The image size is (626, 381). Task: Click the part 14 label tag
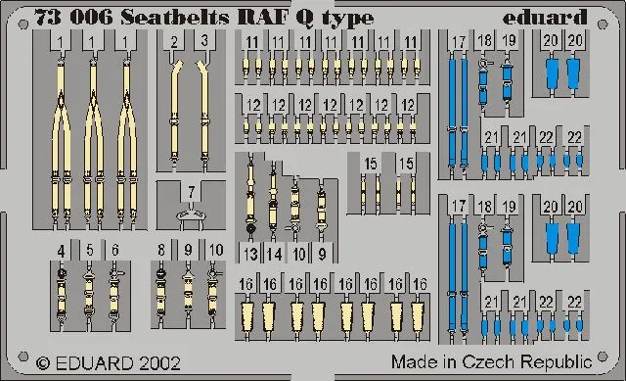point(274,253)
